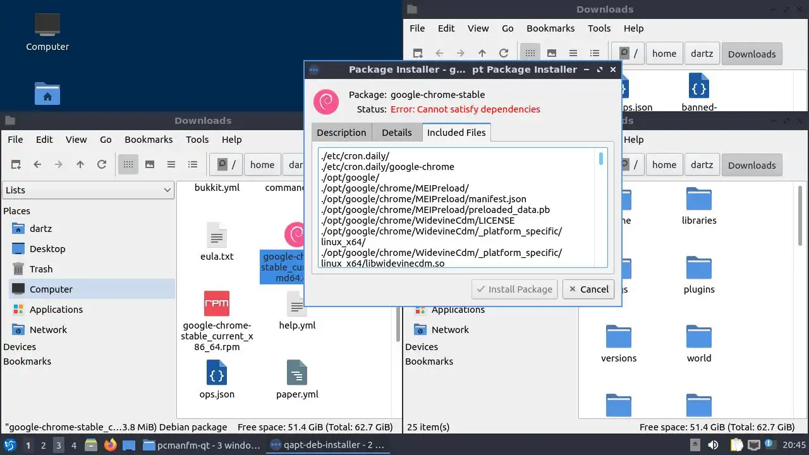Click Downloads path button in topmost window

(x=751, y=54)
